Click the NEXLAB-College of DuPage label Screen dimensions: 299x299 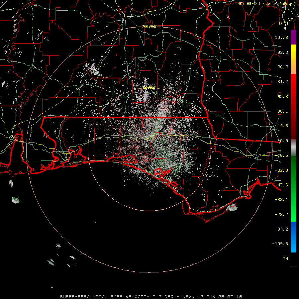[268, 4]
